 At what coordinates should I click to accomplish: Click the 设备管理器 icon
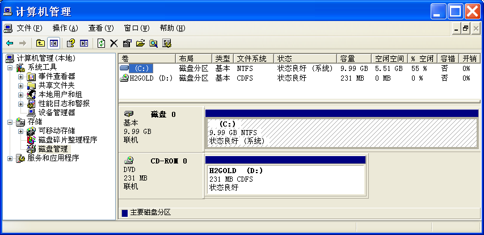coord(31,113)
